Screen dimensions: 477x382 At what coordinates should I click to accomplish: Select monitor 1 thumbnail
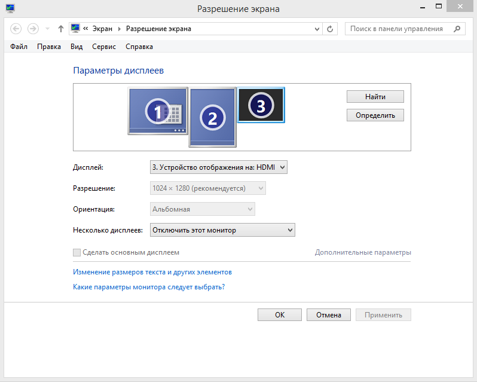click(158, 111)
